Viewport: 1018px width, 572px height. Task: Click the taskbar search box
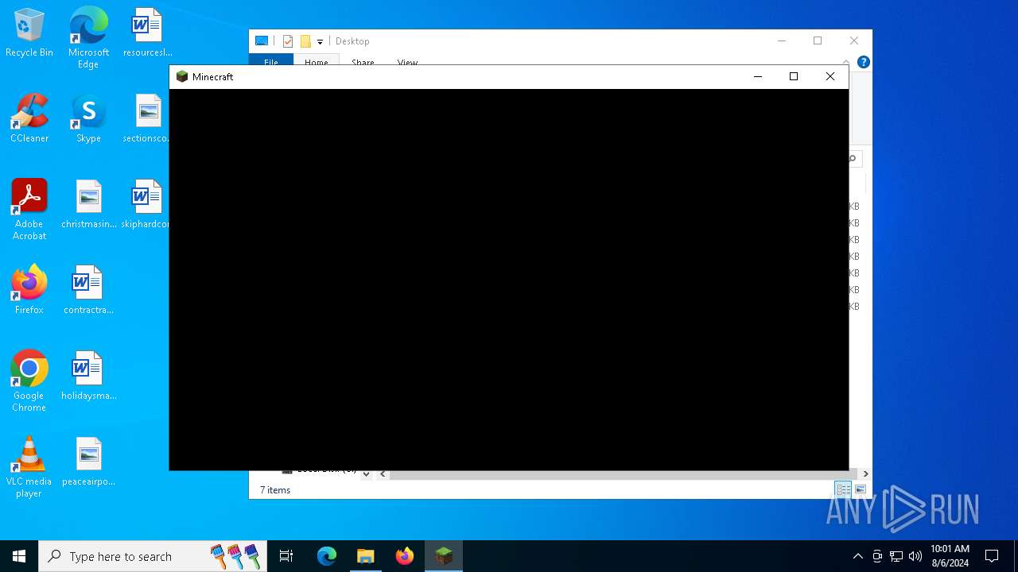click(x=153, y=556)
